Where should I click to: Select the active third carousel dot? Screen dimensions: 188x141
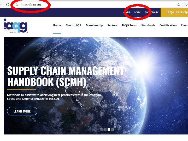109,130
